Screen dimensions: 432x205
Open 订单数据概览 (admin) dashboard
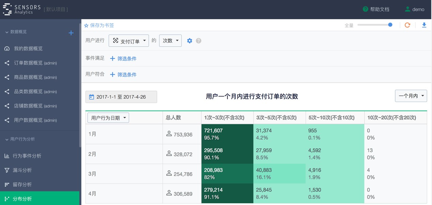click(35, 63)
